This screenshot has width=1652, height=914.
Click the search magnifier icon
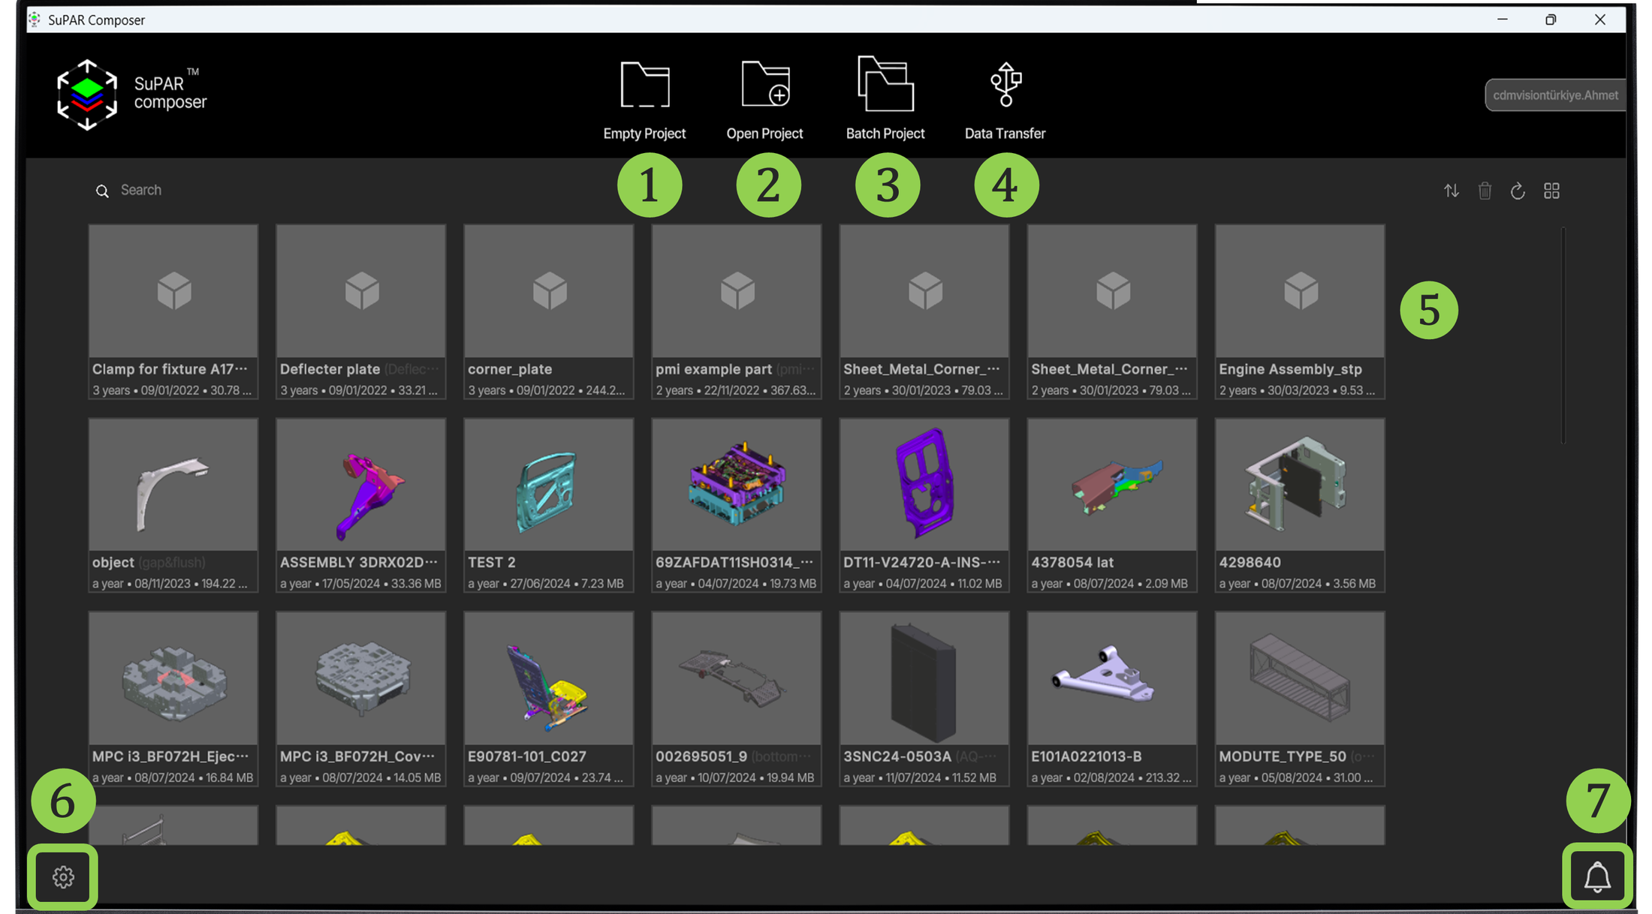pos(102,191)
